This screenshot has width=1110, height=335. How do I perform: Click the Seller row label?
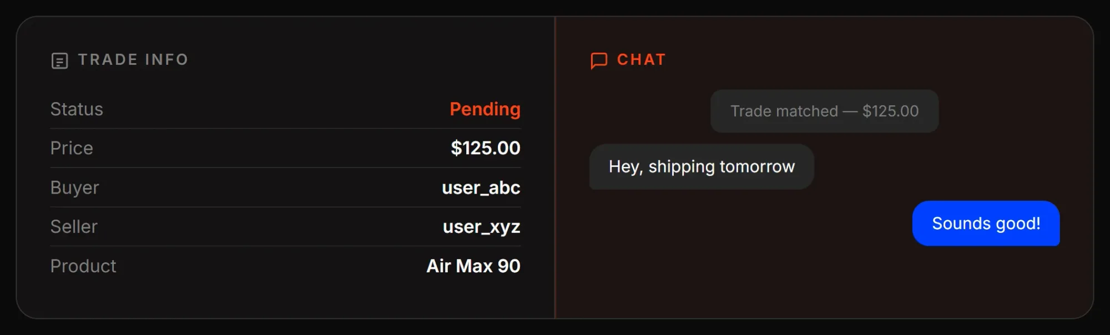click(x=74, y=226)
